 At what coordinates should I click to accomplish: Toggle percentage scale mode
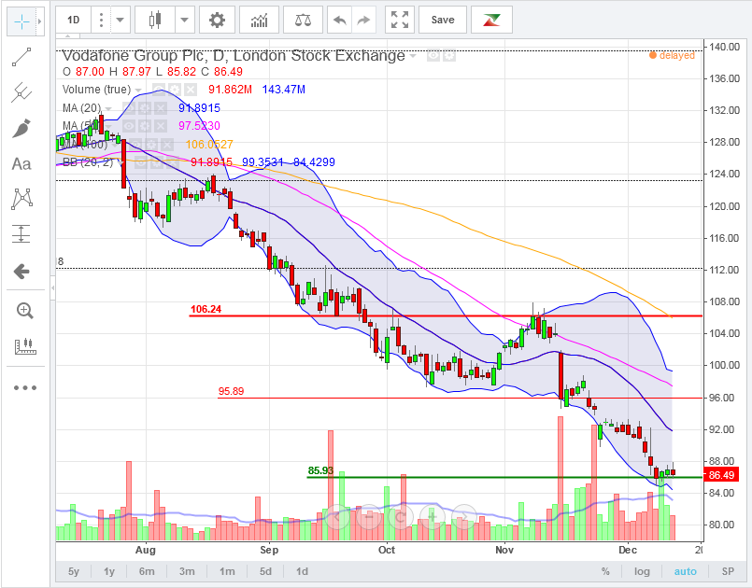(x=605, y=571)
